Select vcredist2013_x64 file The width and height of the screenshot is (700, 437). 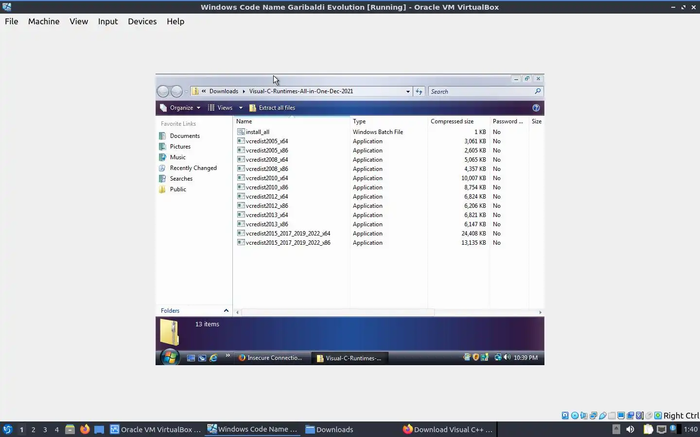(x=262, y=215)
